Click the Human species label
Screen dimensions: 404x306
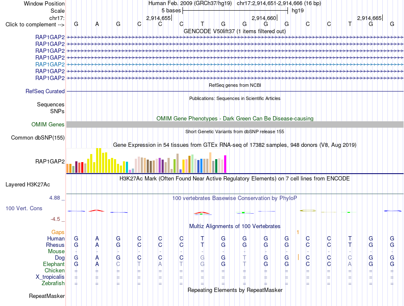[56, 239]
